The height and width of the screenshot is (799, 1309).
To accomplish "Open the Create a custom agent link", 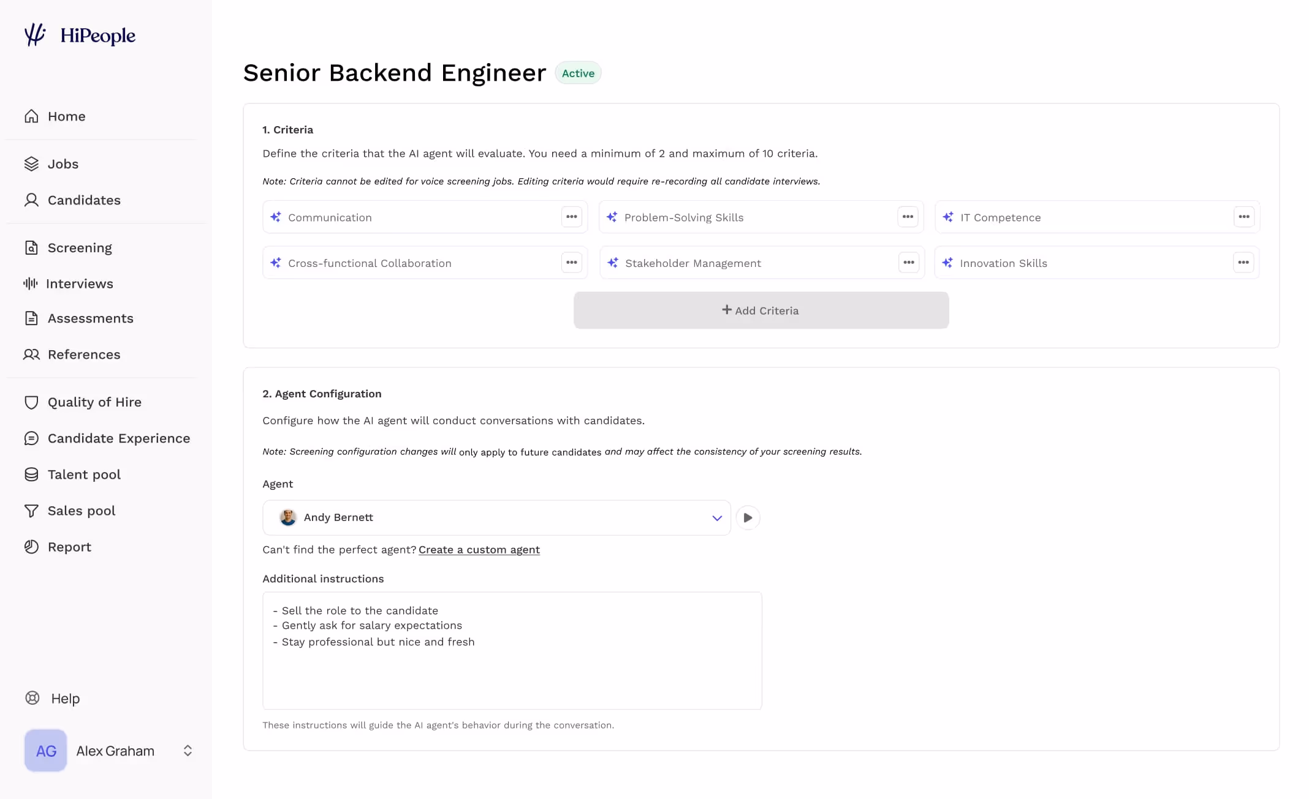I will pyautogui.click(x=479, y=549).
